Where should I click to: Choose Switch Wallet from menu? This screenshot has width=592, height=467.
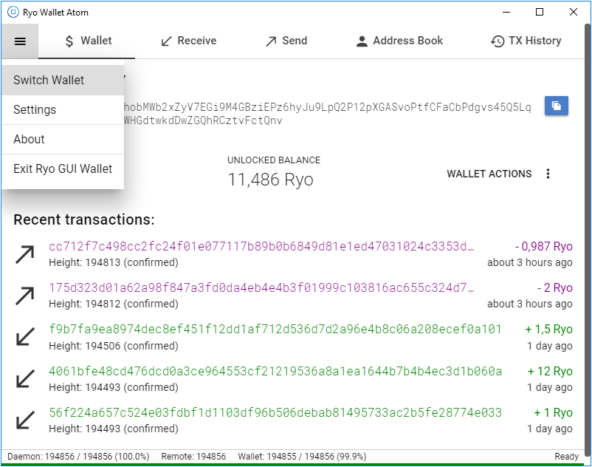[63, 80]
